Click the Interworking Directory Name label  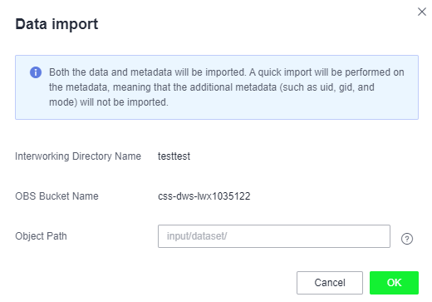[78, 156]
